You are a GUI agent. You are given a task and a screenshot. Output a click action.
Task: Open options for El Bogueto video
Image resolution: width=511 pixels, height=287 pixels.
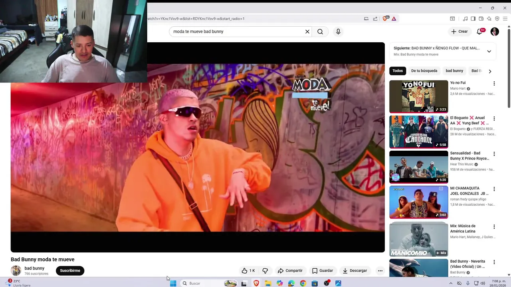(494, 119)
